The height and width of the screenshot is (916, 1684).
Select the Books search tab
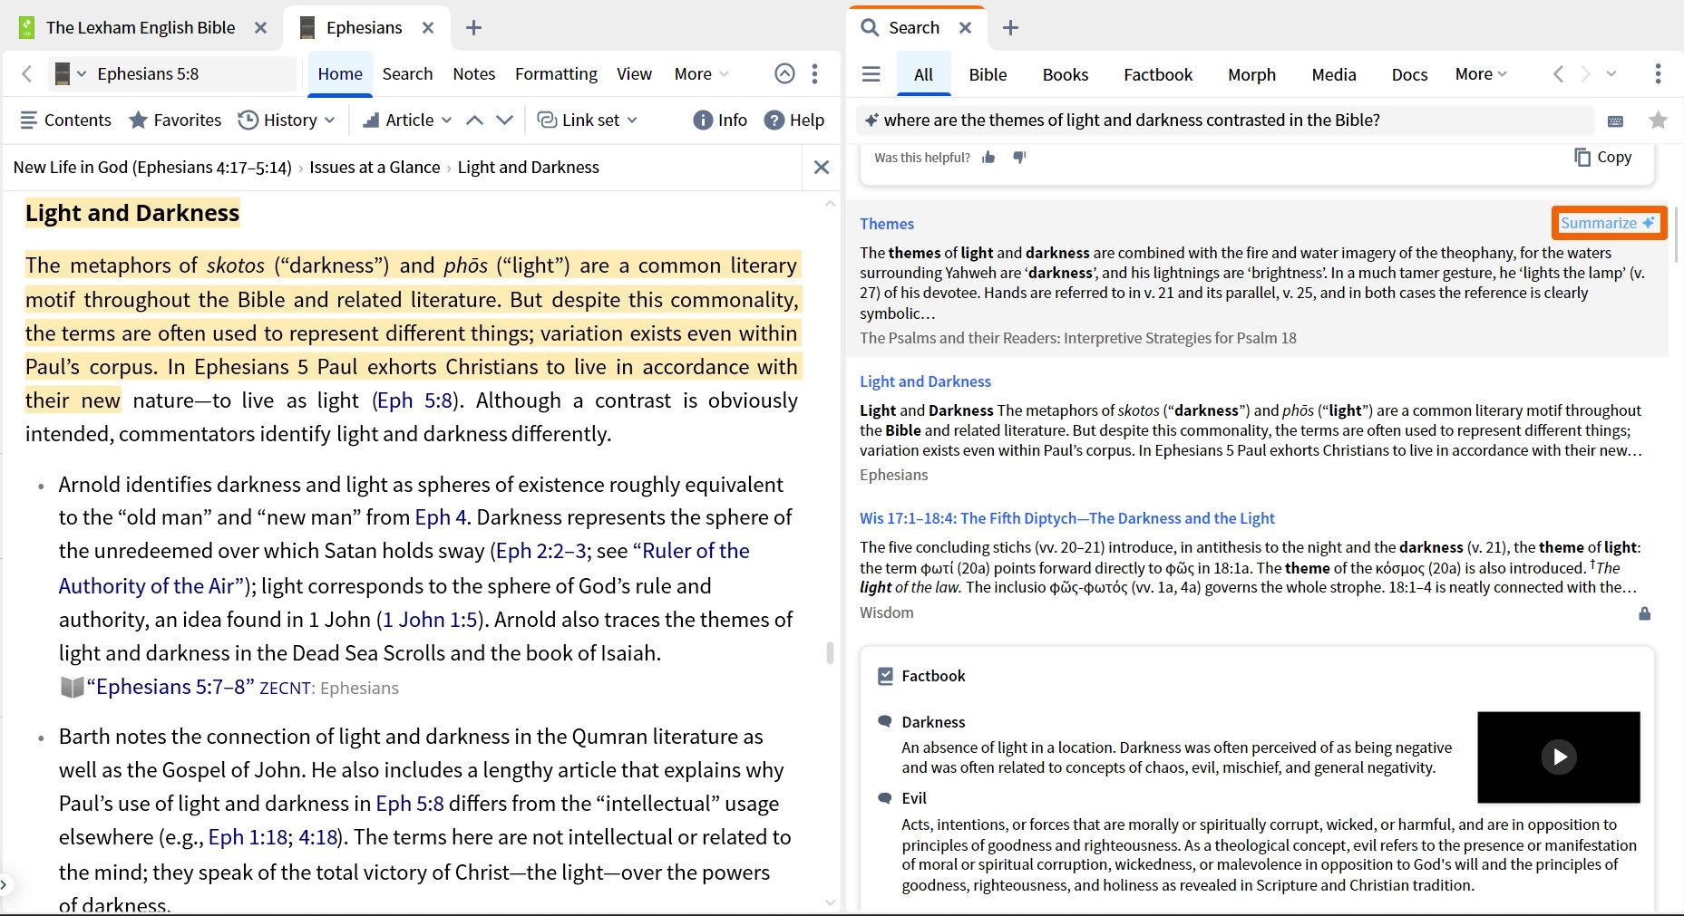click(x=1065, y=75)
